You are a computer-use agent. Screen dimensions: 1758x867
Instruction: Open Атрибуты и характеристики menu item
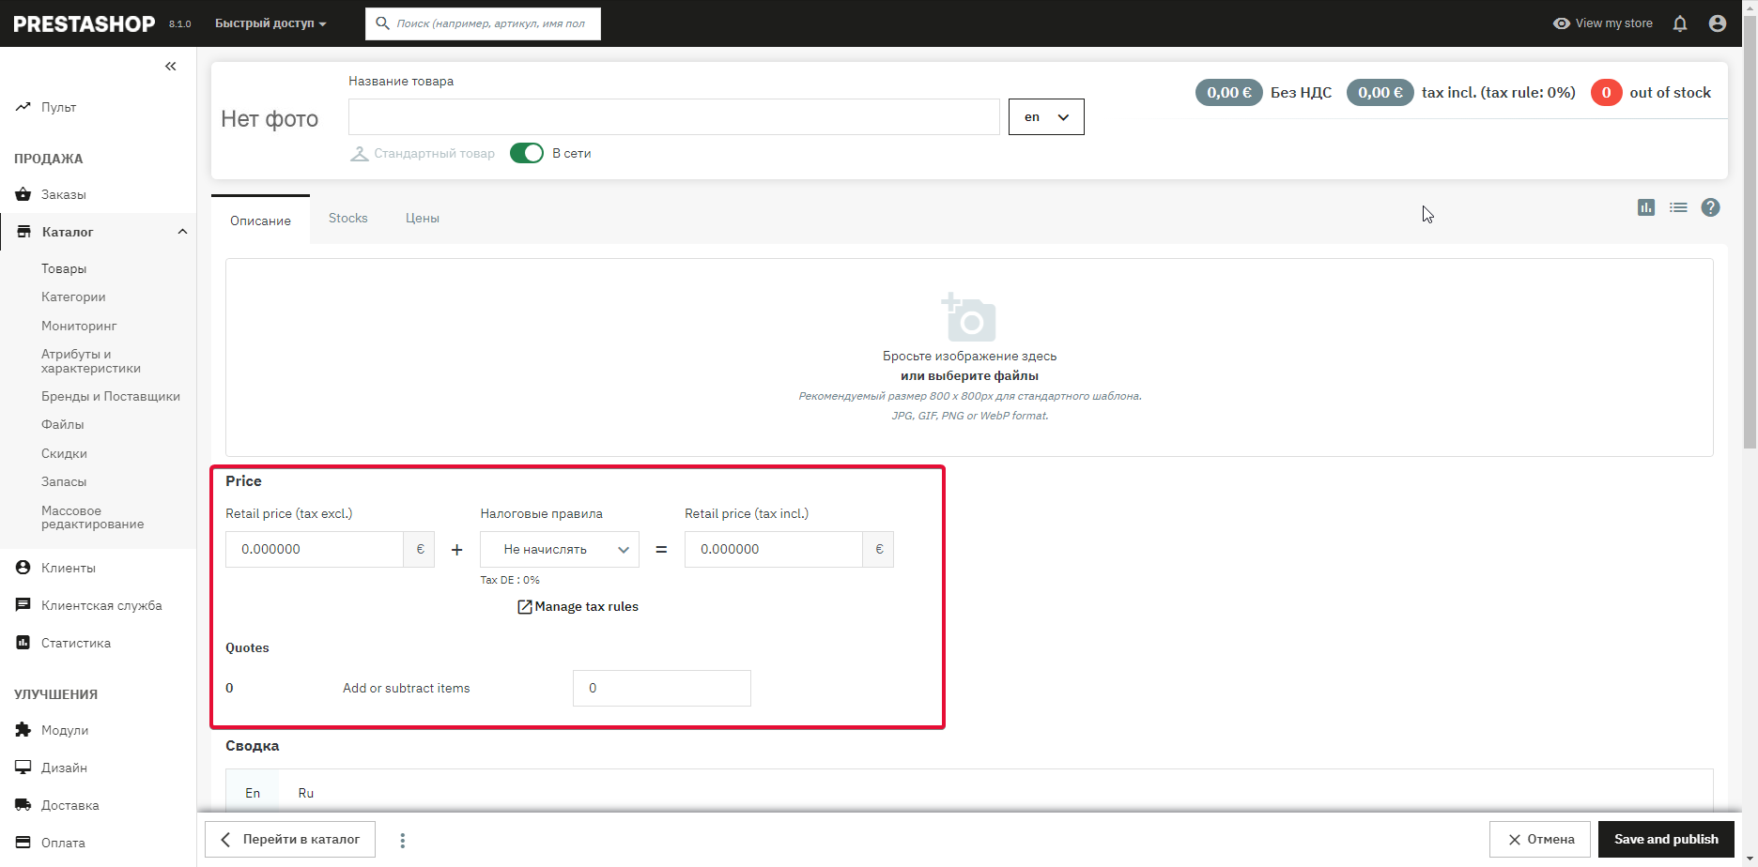tap(91, 361)
